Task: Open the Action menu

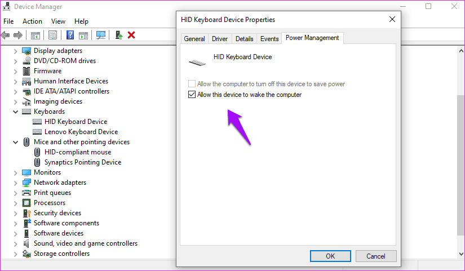Action: click(32, 21)
